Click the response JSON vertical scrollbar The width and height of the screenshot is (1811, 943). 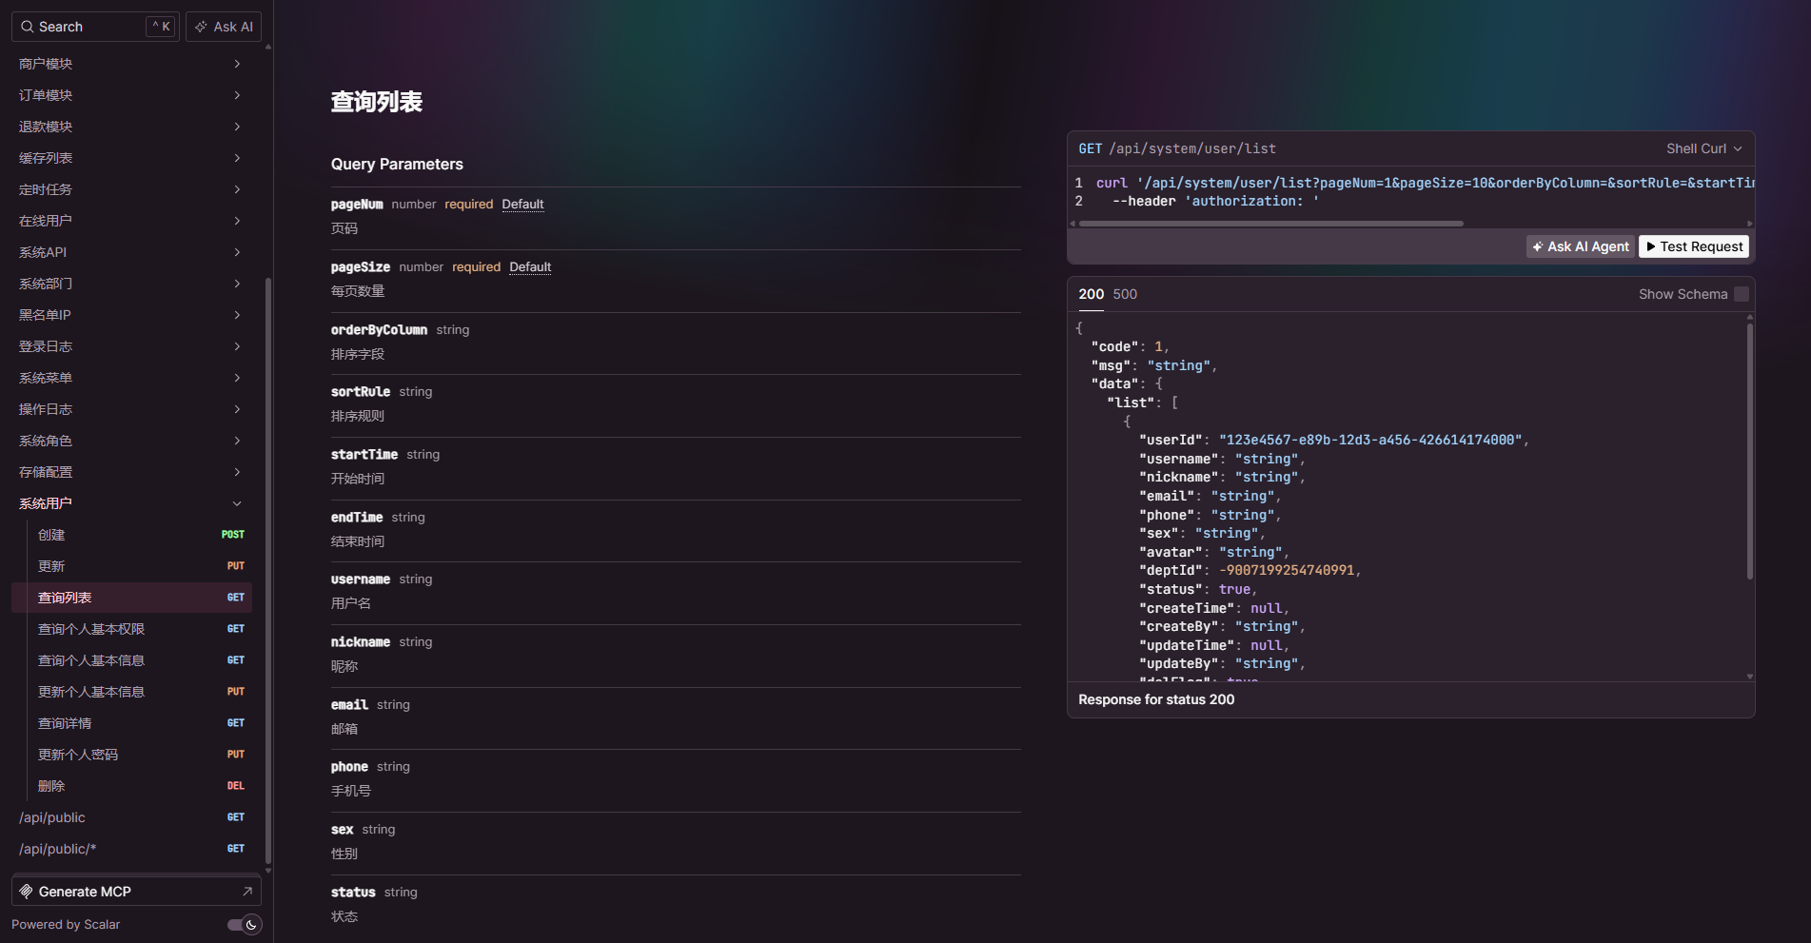[1750, 451]
